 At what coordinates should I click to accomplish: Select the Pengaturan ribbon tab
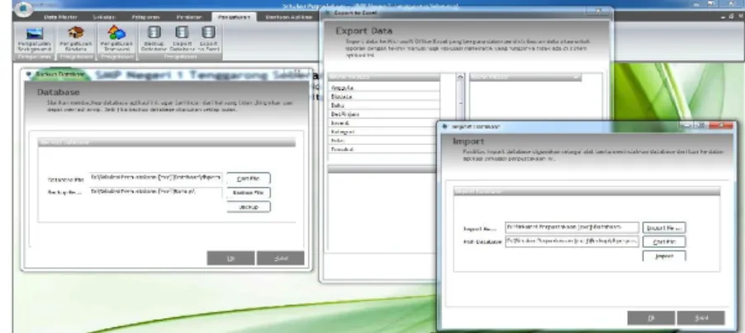pos(234,17)
